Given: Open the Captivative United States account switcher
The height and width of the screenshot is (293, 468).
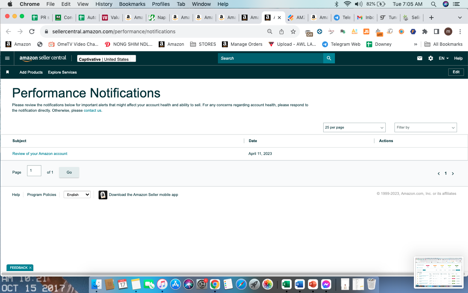Looking at the screenshot, I should (106, 59).
